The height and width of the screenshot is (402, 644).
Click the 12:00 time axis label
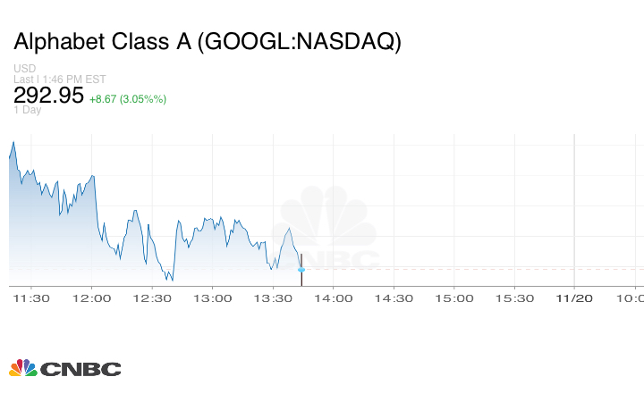coord(92,298)
